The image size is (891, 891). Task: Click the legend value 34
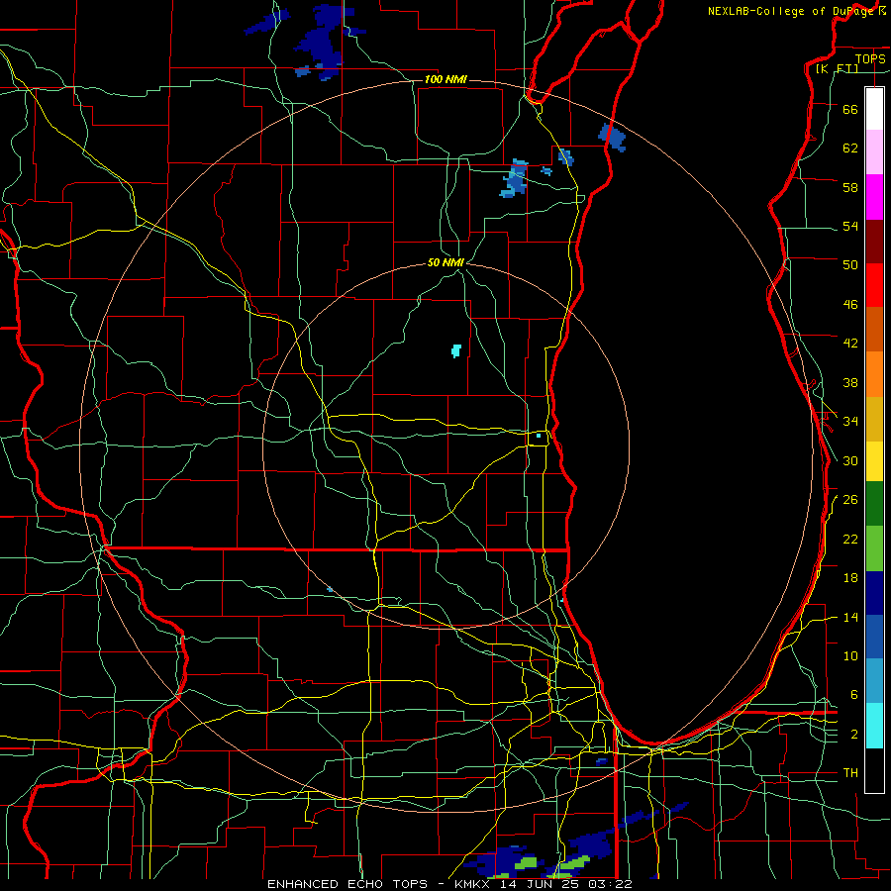850,422
